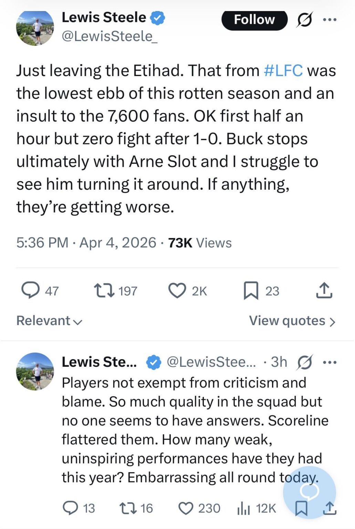Follow Lewis Steele

click(x=254, y=20)
